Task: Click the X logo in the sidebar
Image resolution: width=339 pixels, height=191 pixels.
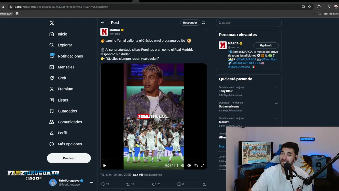Action: pos(52,23)
